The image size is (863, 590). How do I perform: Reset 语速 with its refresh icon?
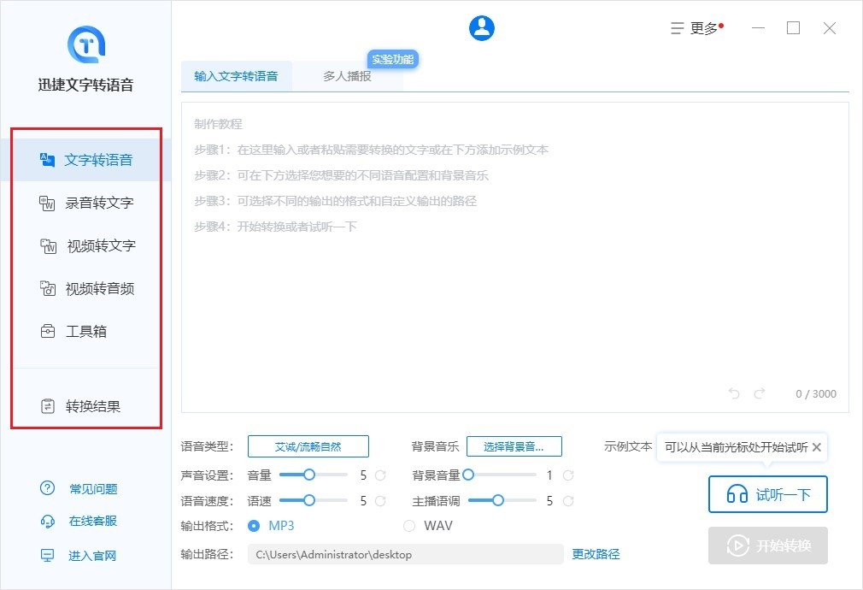tap(380, 501)
